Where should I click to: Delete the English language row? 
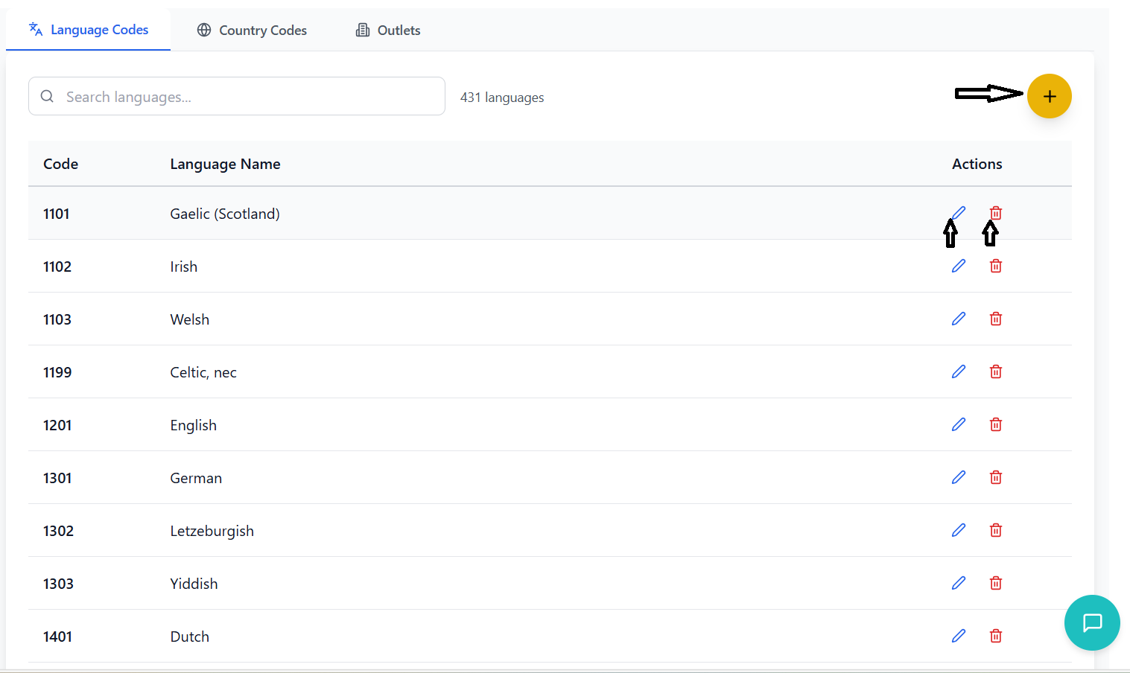996,424
